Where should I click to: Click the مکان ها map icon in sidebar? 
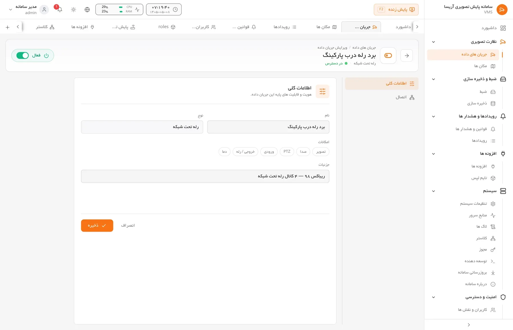tap(493, 66)
